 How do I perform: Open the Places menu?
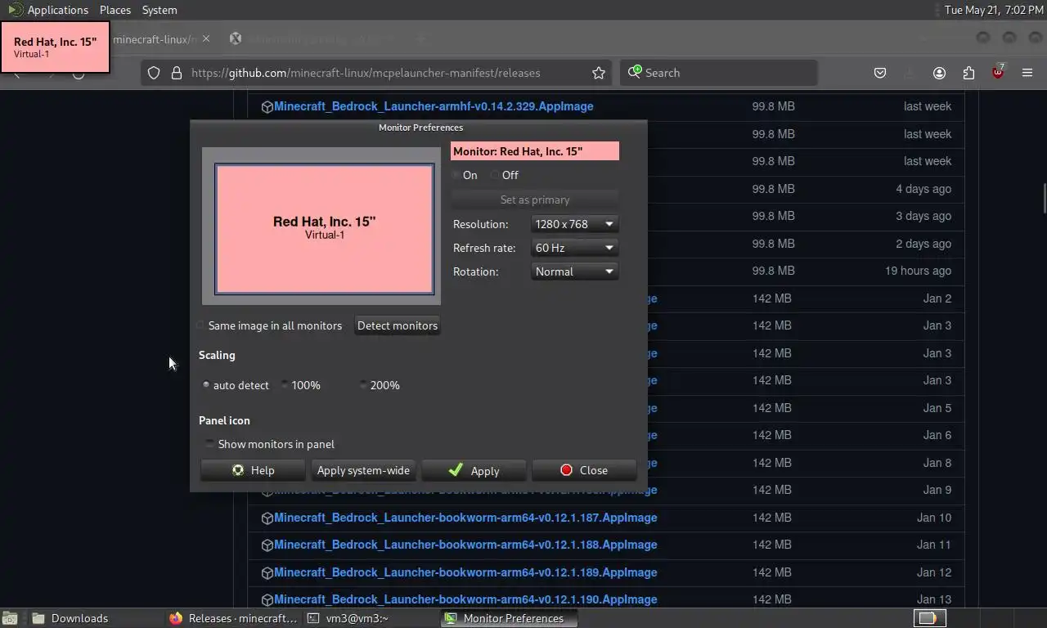(x=115, y=10)
